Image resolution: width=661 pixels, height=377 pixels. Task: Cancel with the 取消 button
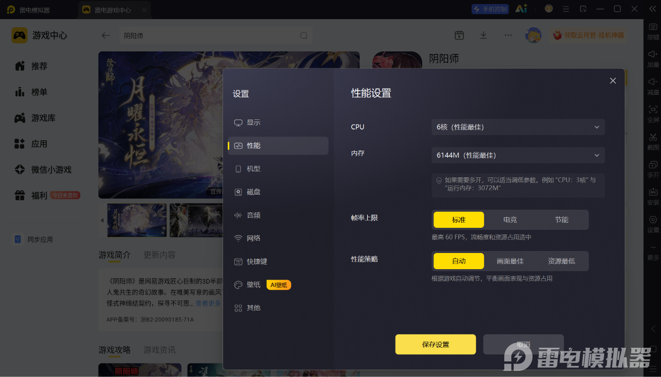523,344
